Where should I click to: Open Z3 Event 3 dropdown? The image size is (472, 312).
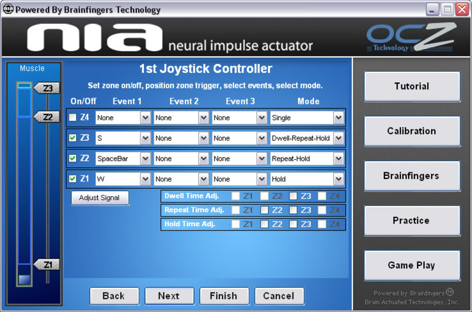point(239,138)
